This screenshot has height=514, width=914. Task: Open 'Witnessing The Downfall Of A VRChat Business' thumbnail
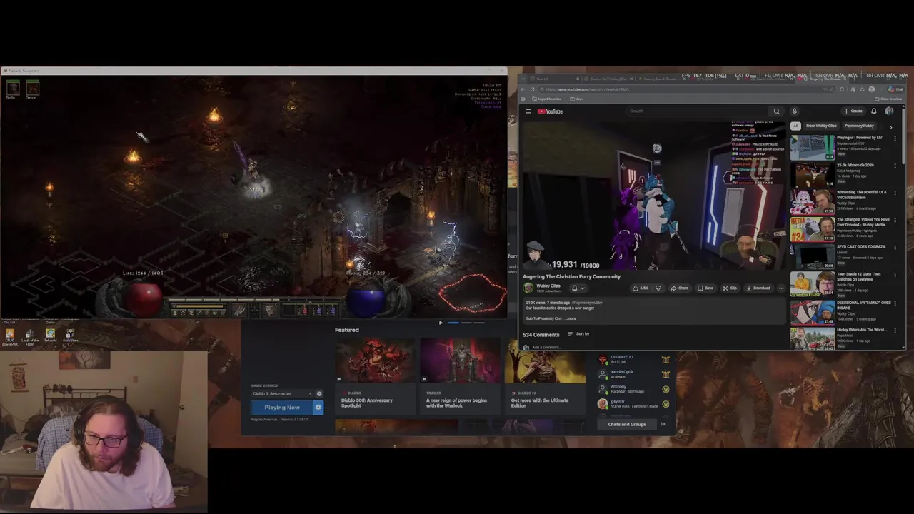click(812, 202)
